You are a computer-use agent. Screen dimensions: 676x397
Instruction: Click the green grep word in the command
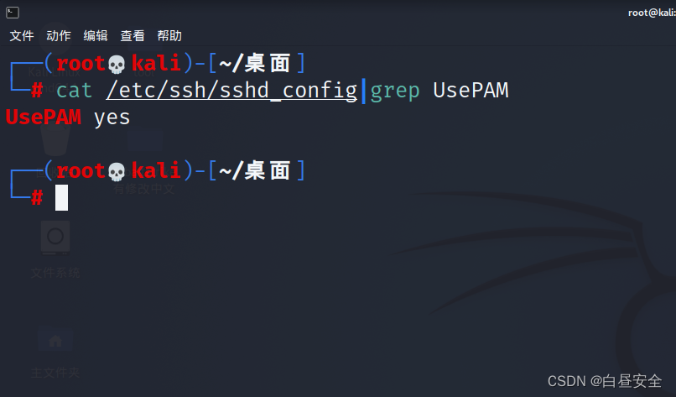pyautogui.click(x=395, y=91)
